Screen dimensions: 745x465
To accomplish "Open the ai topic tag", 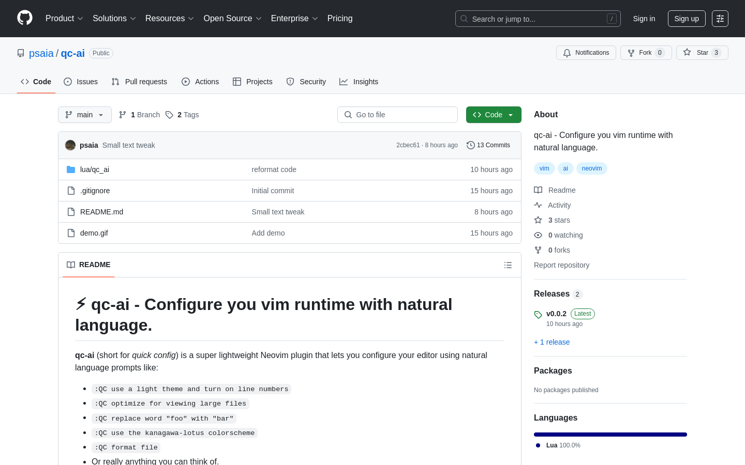I will (x=565, y=168).
